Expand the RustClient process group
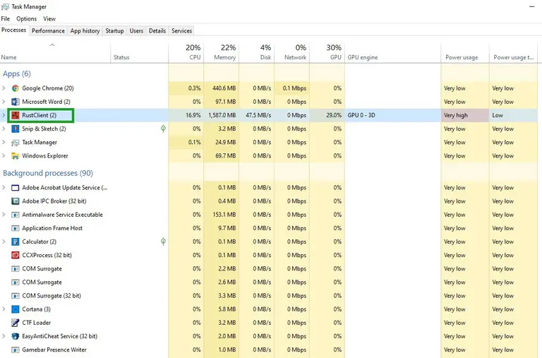This screenshot has height=358, width=542. coord(4,115)
